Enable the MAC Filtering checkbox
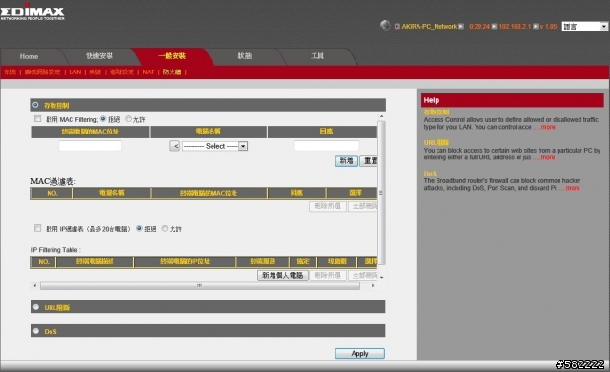Viewport: 610px width, 372px height. click(37, 119)
